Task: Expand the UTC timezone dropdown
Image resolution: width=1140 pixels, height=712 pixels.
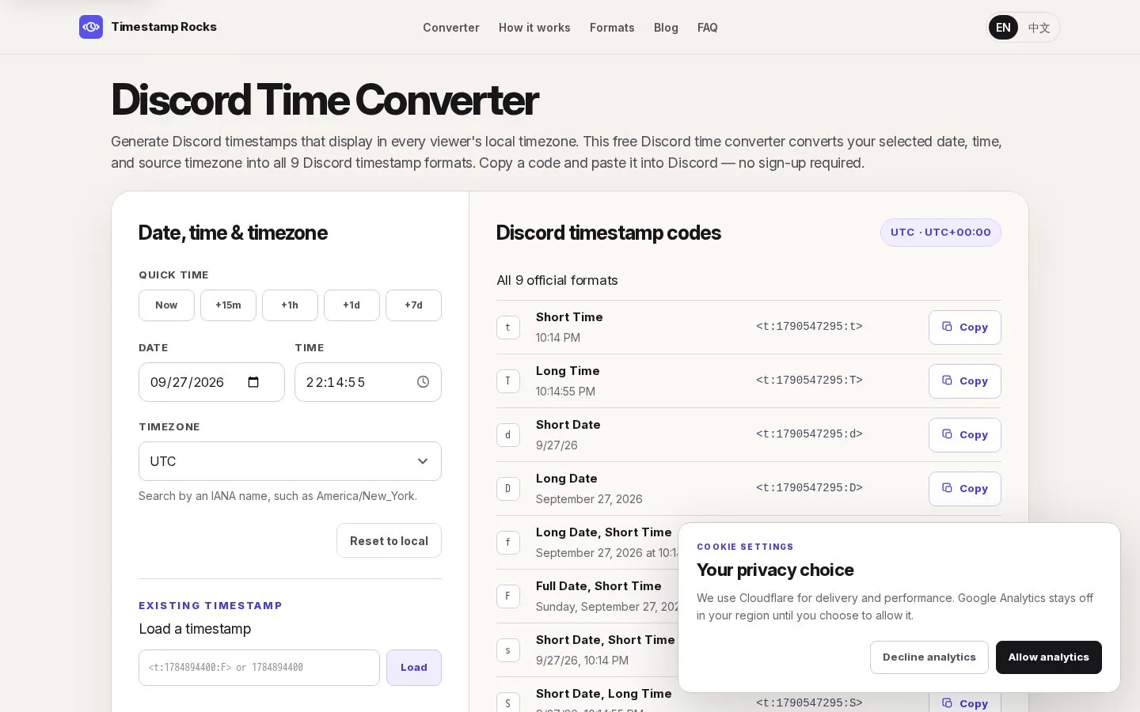Action: [290, 461]
